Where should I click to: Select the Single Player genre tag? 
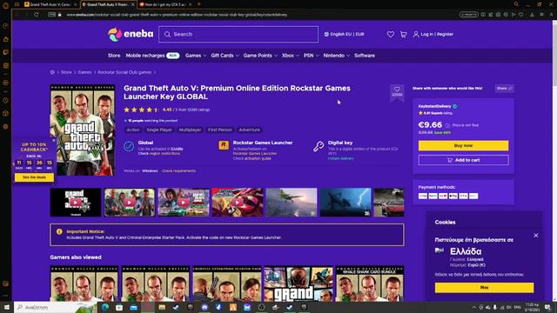coord(159,130)
